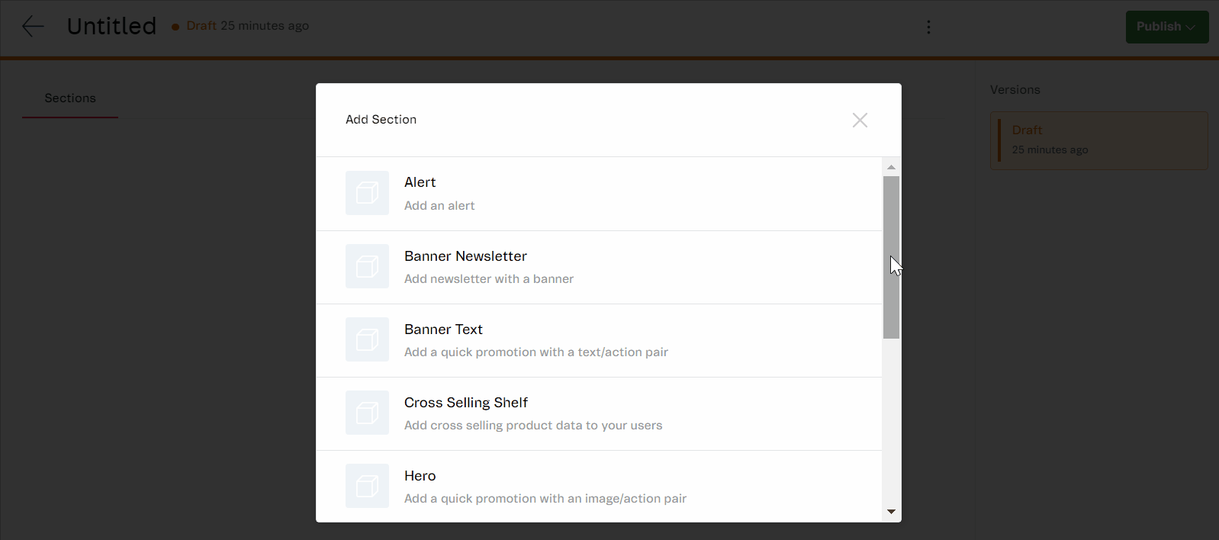
Task: Select Banner Text section option
Action: (x=443, y=329)
